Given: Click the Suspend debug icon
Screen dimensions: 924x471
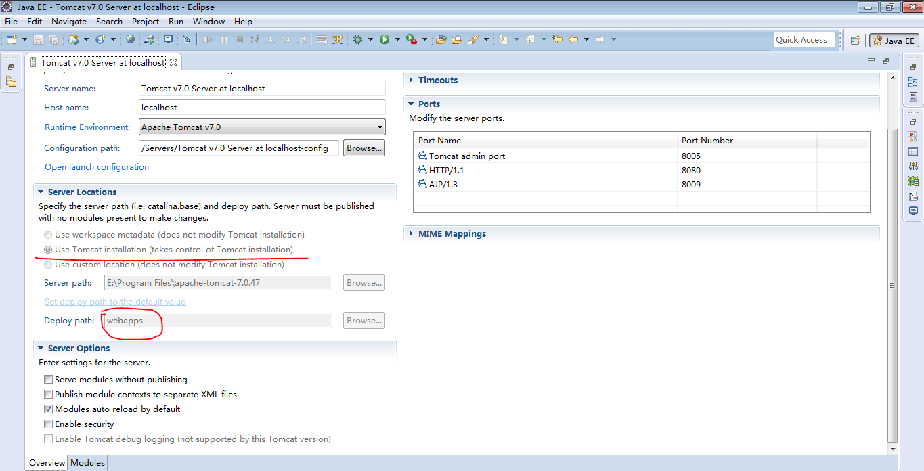Looking at the screenshot, I should (223, 39).
